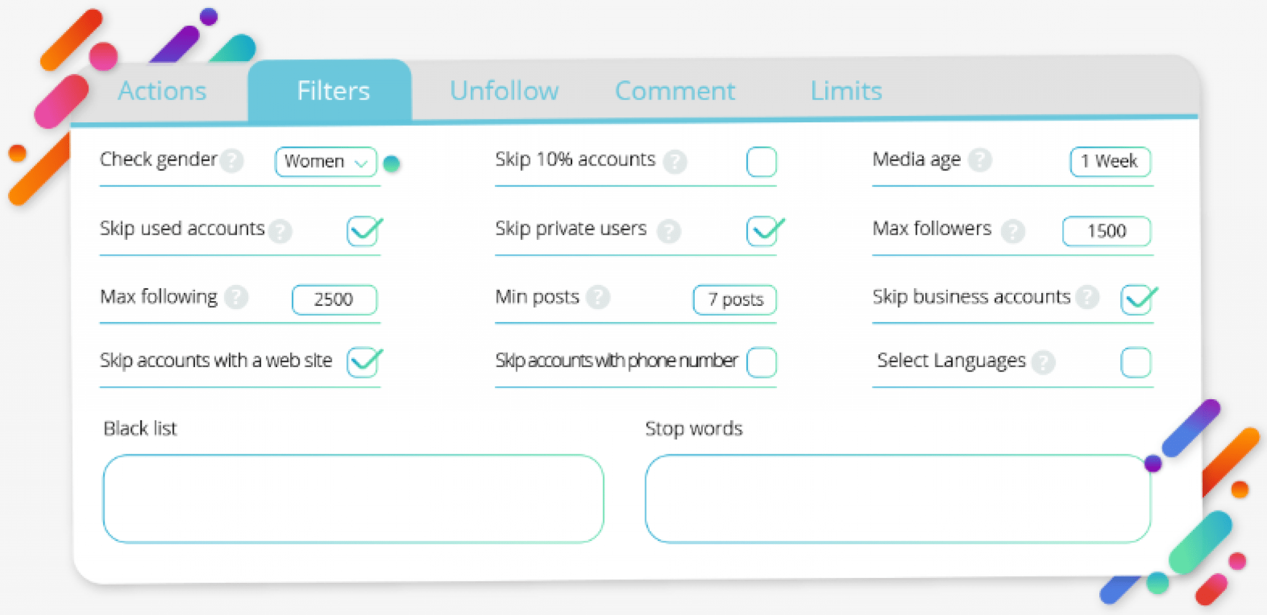Image resolution: width=1267 pixels, height=615 pixels.
Task: Uncheck the Skip used accounts checkbox
Action: (363, 231)
